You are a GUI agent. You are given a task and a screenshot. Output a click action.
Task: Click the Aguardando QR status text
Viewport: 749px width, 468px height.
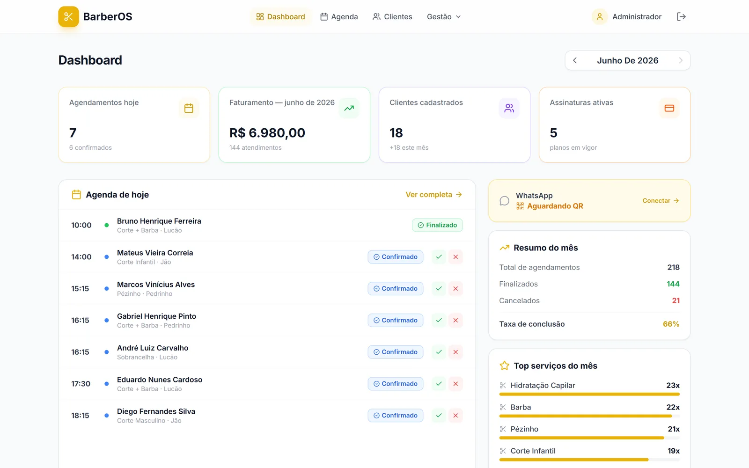click(x=555, y=206)
